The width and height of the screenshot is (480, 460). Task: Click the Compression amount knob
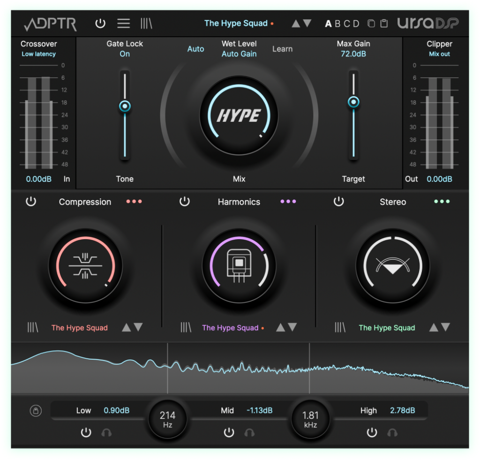(x=85, y=265)
